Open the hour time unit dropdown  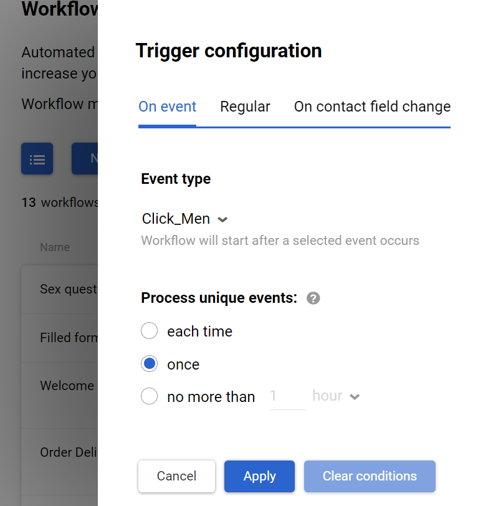pyautogui.click(x=335, y=396)
